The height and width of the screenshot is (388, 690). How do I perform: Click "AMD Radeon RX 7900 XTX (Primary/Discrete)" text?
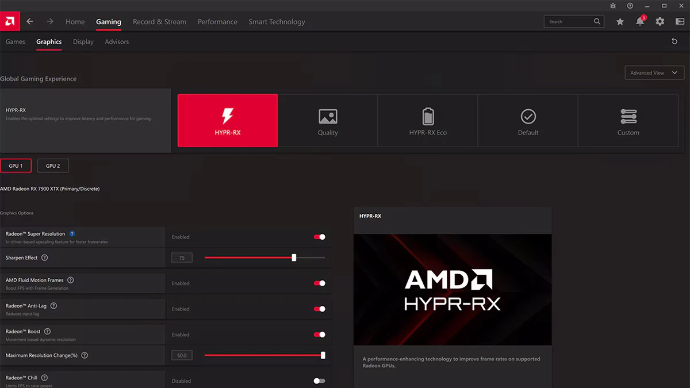pos(49,189)
